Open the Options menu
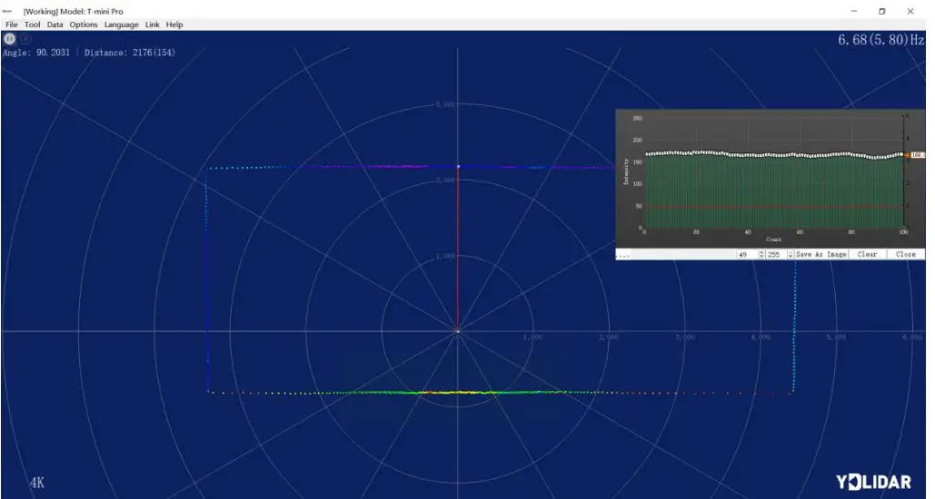Screen dimensions: 935x499 (84, 24)
